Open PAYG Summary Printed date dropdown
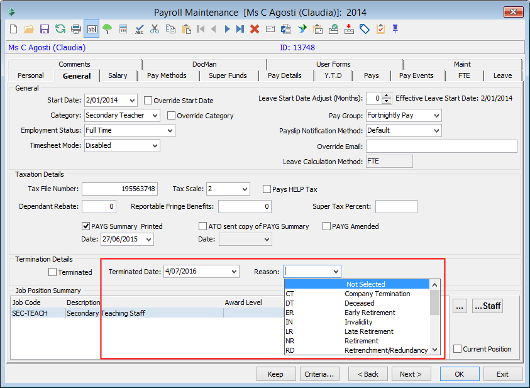This screenshot has width=530, height=388. [149, 240]
